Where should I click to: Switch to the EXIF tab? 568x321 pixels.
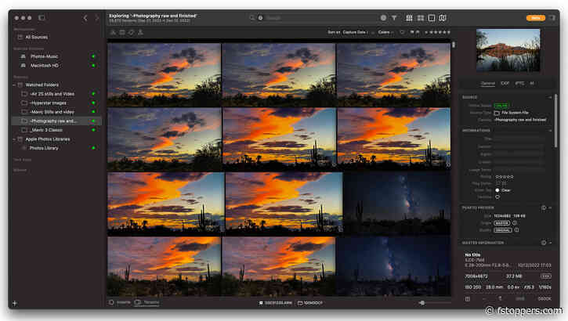(505, 83)
